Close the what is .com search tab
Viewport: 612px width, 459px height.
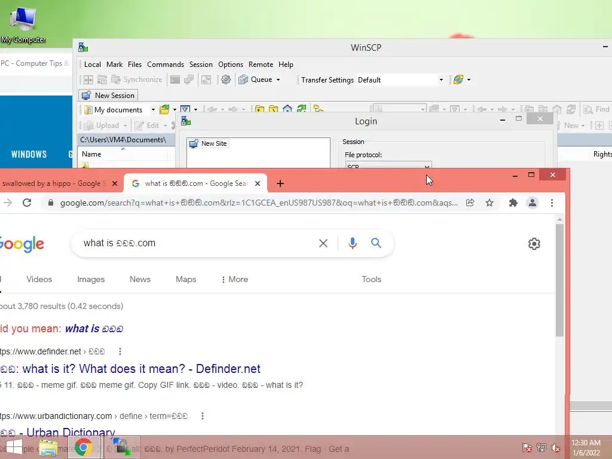(258, 183)
